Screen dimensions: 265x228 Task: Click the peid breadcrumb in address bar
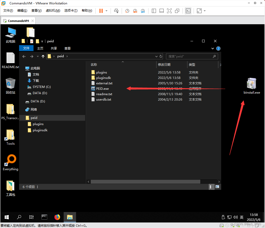(x=61, y=56)
